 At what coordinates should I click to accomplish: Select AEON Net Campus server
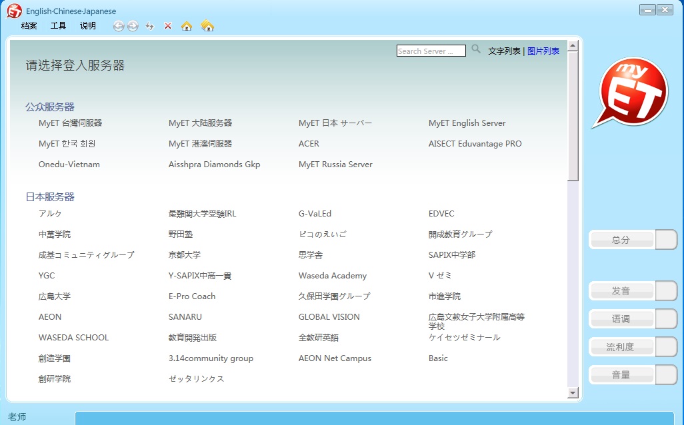click(335, 358)
